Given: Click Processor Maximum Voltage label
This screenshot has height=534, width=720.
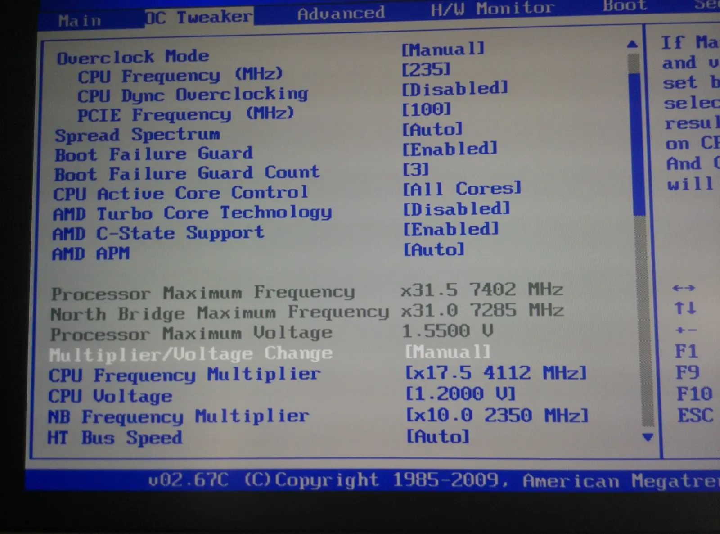Looking at the screenshot, I should tap(191, 334).
